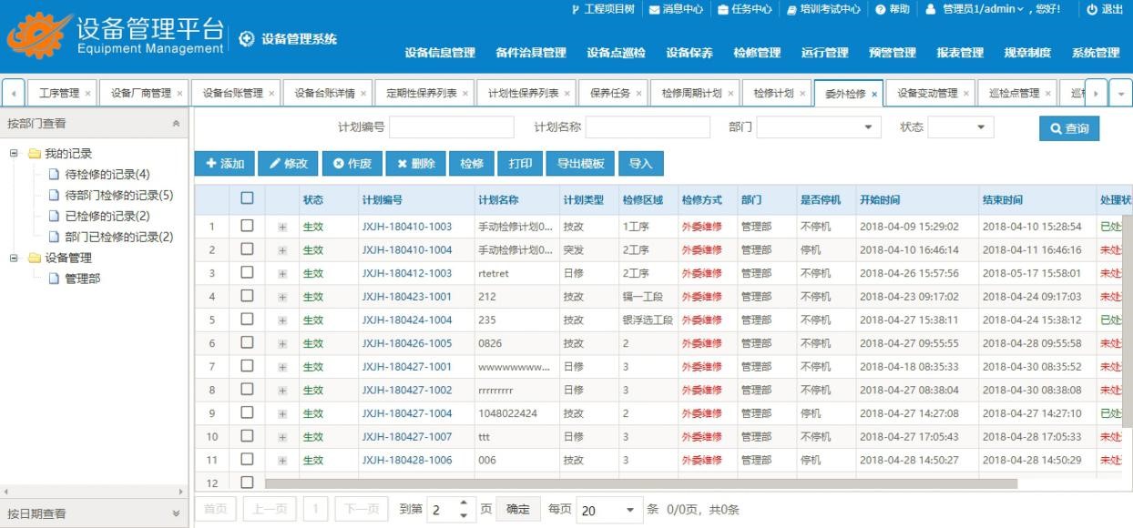1133x528 pixels.
Task: Click the 任务中心 briefcase icon
Action: point(722,9)
